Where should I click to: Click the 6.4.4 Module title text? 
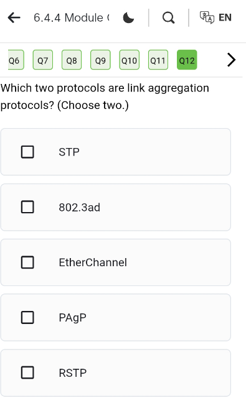coord(72,18)
